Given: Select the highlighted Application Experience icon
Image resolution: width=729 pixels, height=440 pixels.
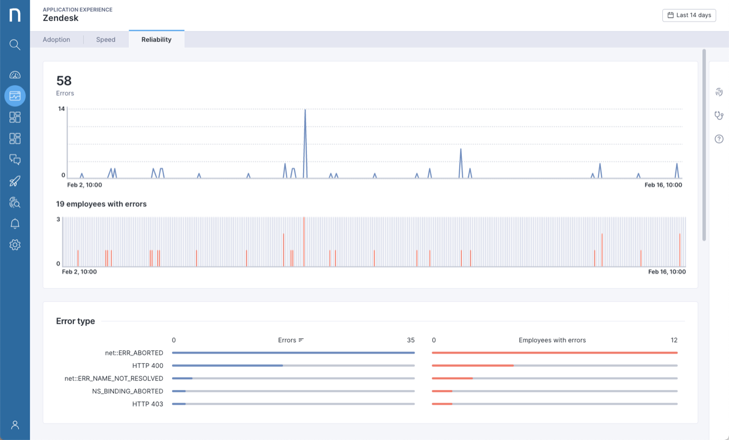Looking at the screenshot, I should [x=15, y=96].
